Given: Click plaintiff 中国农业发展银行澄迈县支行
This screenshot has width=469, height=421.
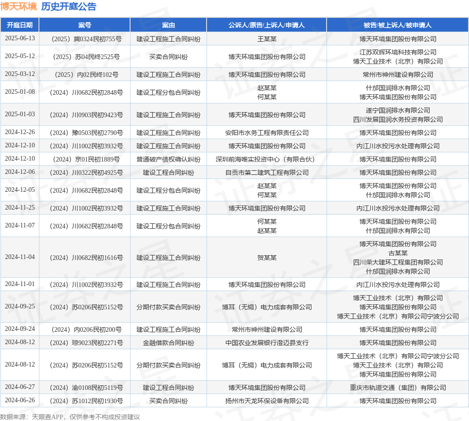Looking at the screenshot, I should 267,343.
